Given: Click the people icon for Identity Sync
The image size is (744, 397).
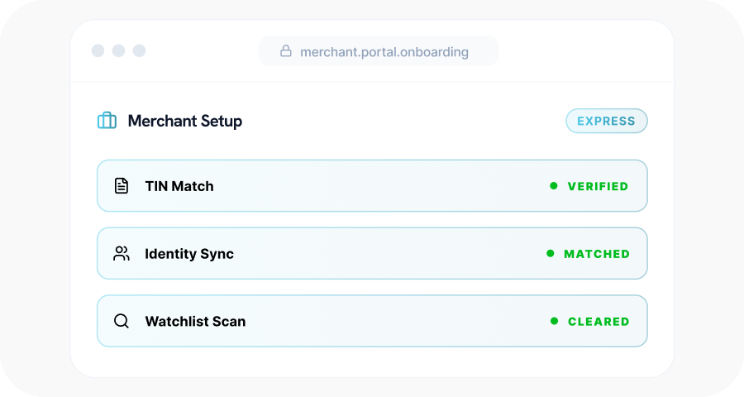Looking at the screenshot, I should pyautogui.click(x=122, y=254).
